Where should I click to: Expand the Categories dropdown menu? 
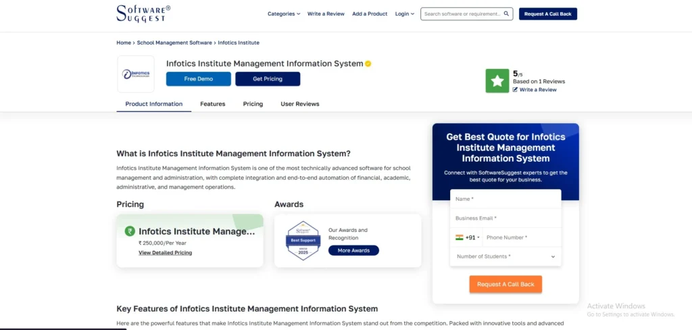(x=284, y=14)
